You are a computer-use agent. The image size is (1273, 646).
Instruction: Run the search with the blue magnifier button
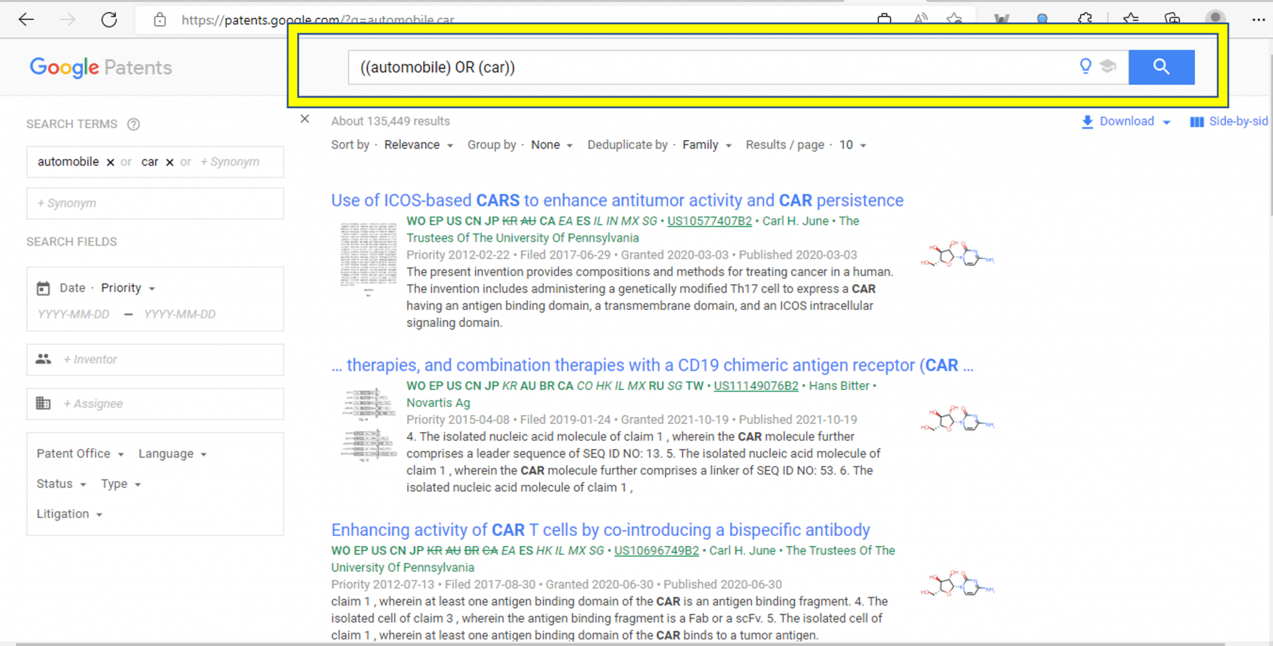(x=1161, y=67)
